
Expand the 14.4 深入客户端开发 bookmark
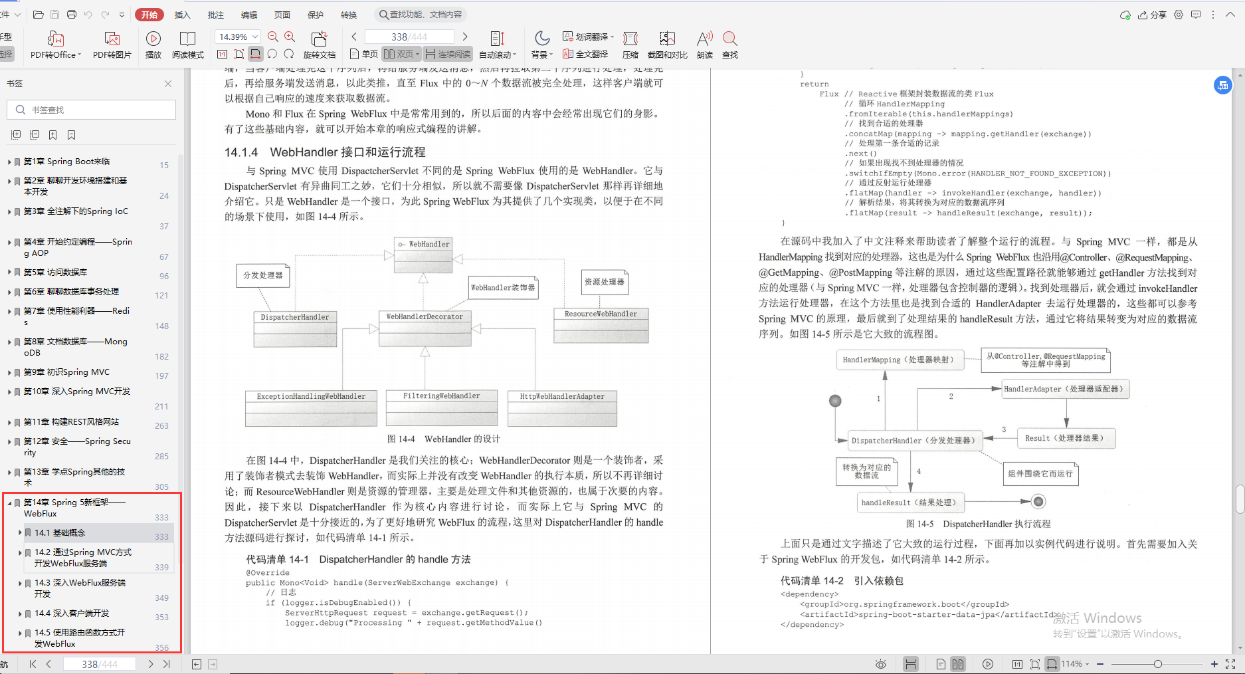point(20,614)
